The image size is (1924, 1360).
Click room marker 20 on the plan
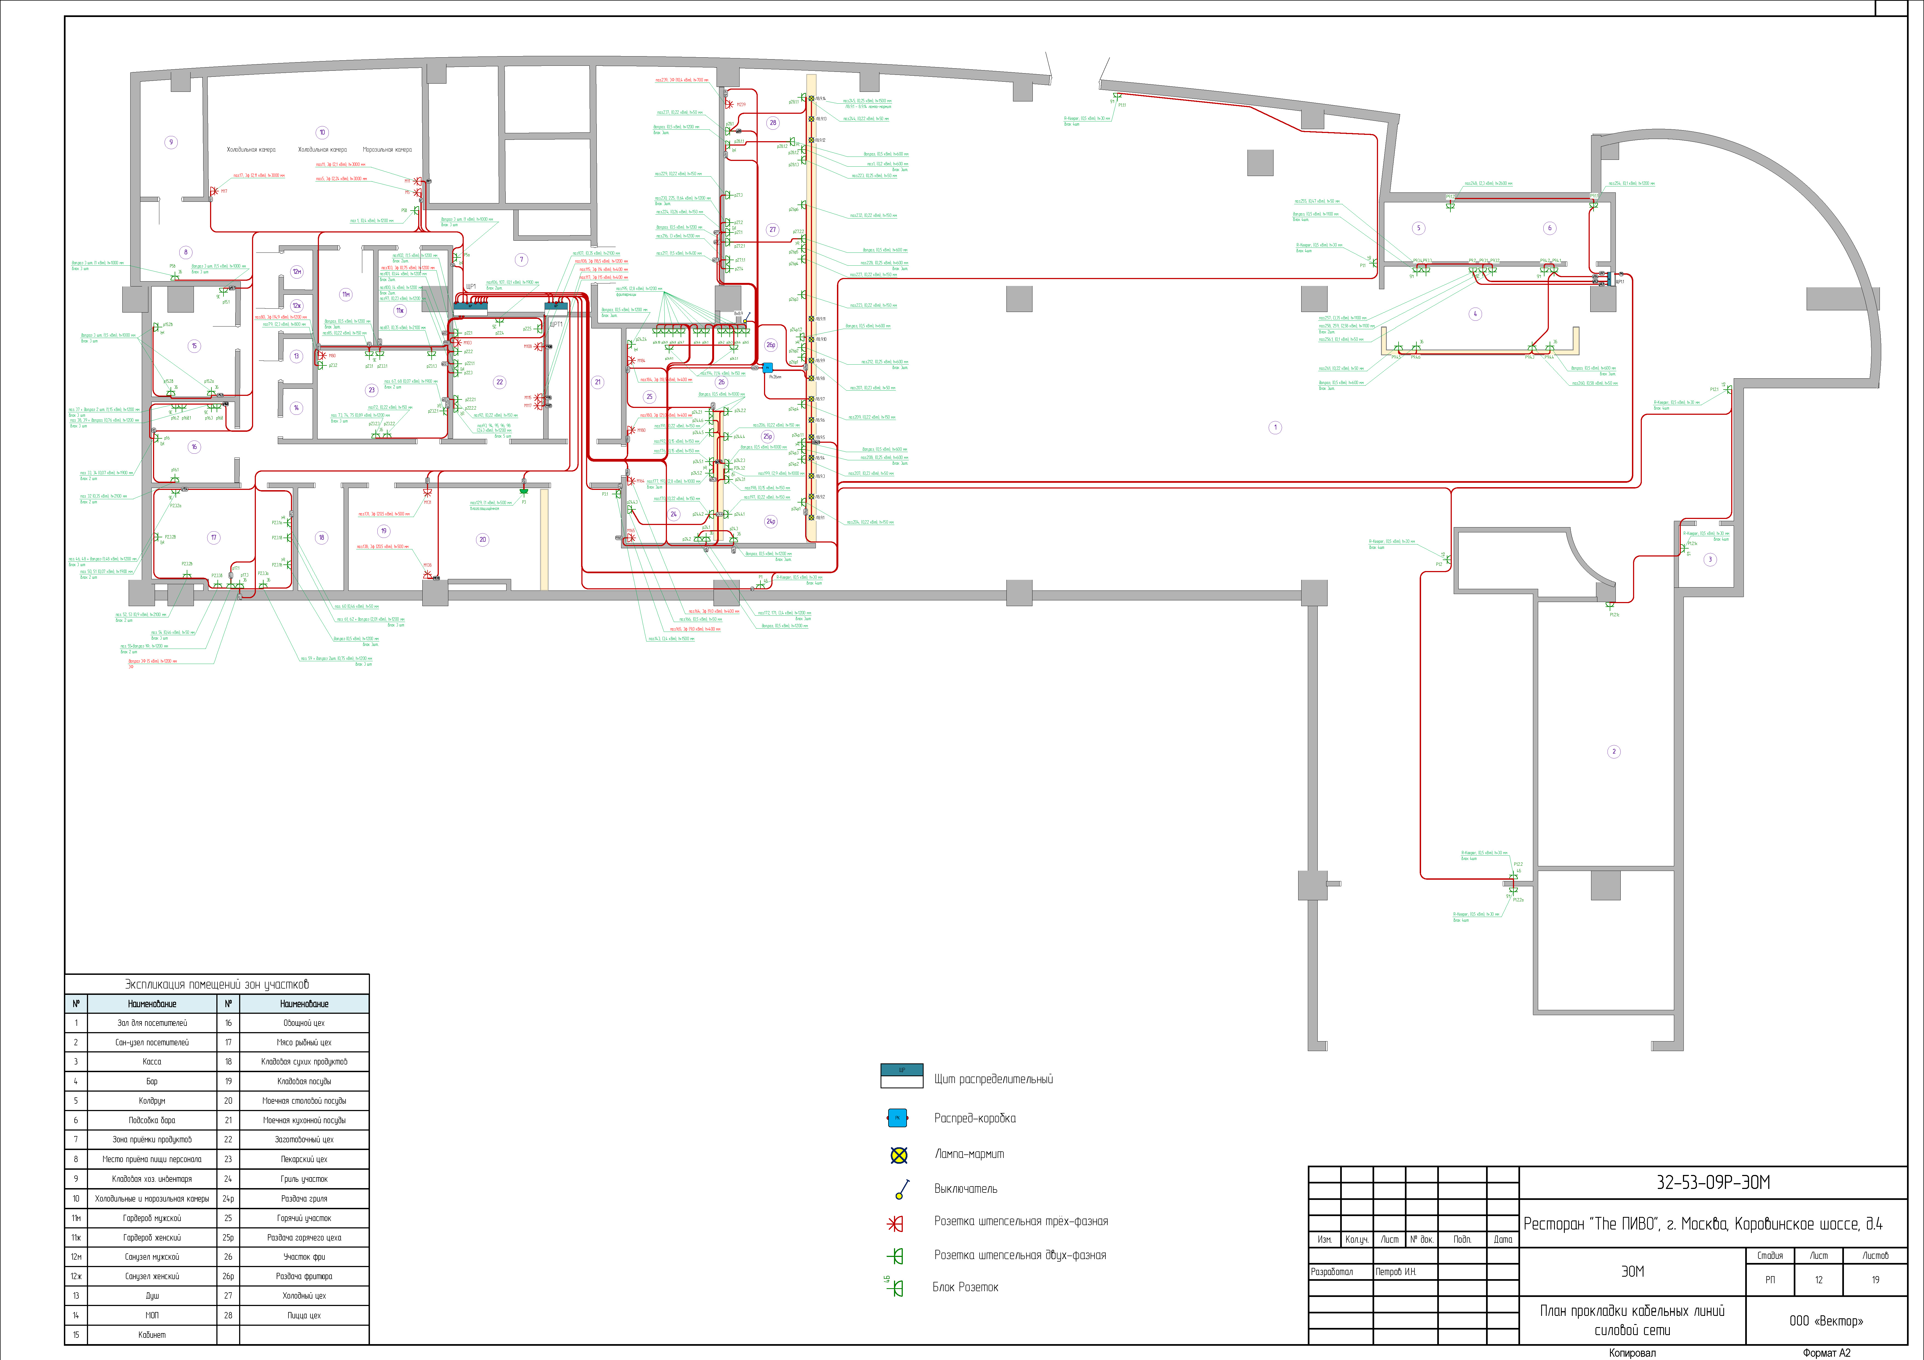click(483, 540)
